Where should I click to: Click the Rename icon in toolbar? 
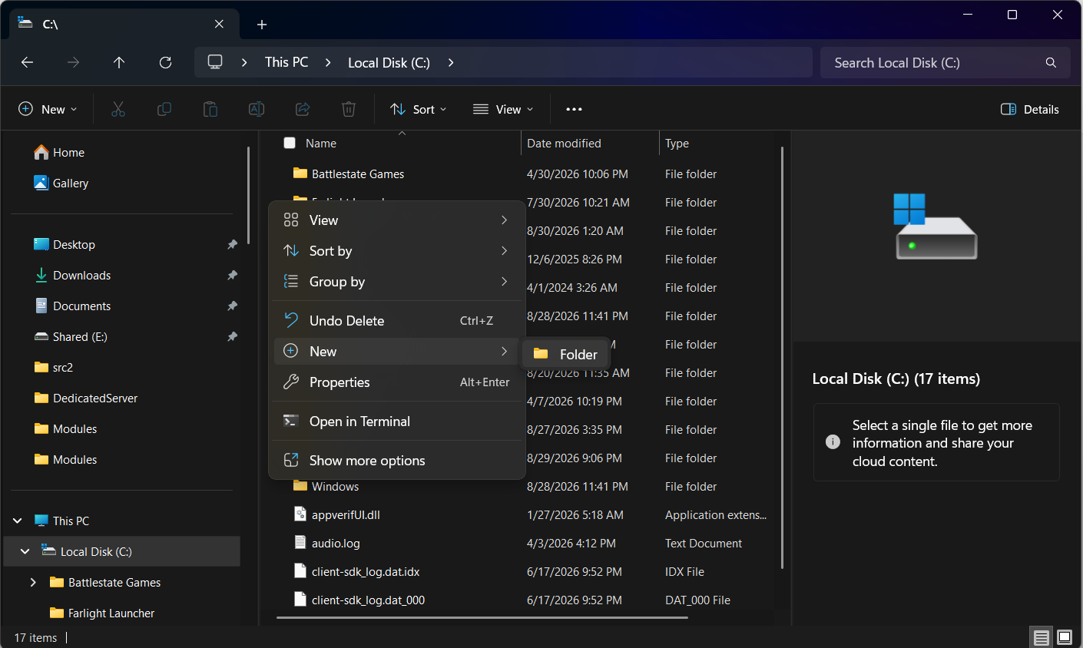257,109
